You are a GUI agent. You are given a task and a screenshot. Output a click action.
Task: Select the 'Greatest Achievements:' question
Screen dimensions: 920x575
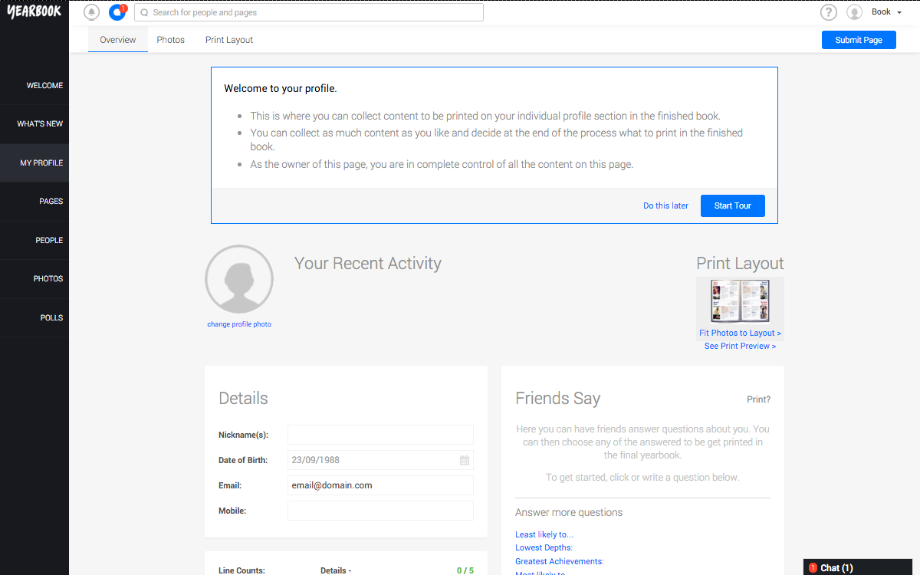pyautogui.click(x=560, y=561)
